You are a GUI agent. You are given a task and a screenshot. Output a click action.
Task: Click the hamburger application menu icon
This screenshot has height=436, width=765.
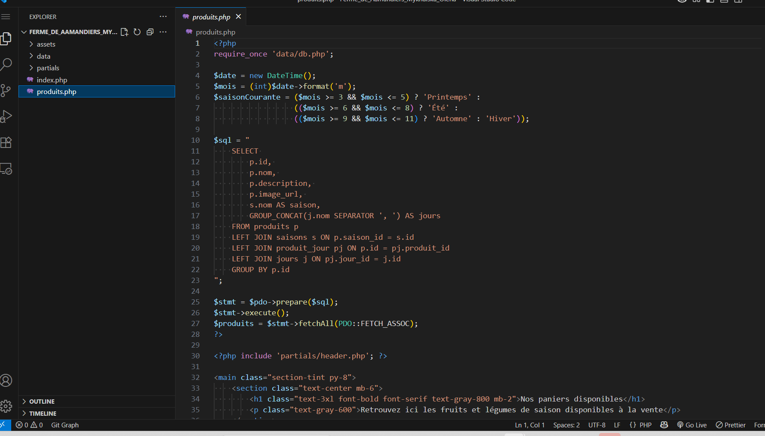pyautogui.click(x=6, y=17)
